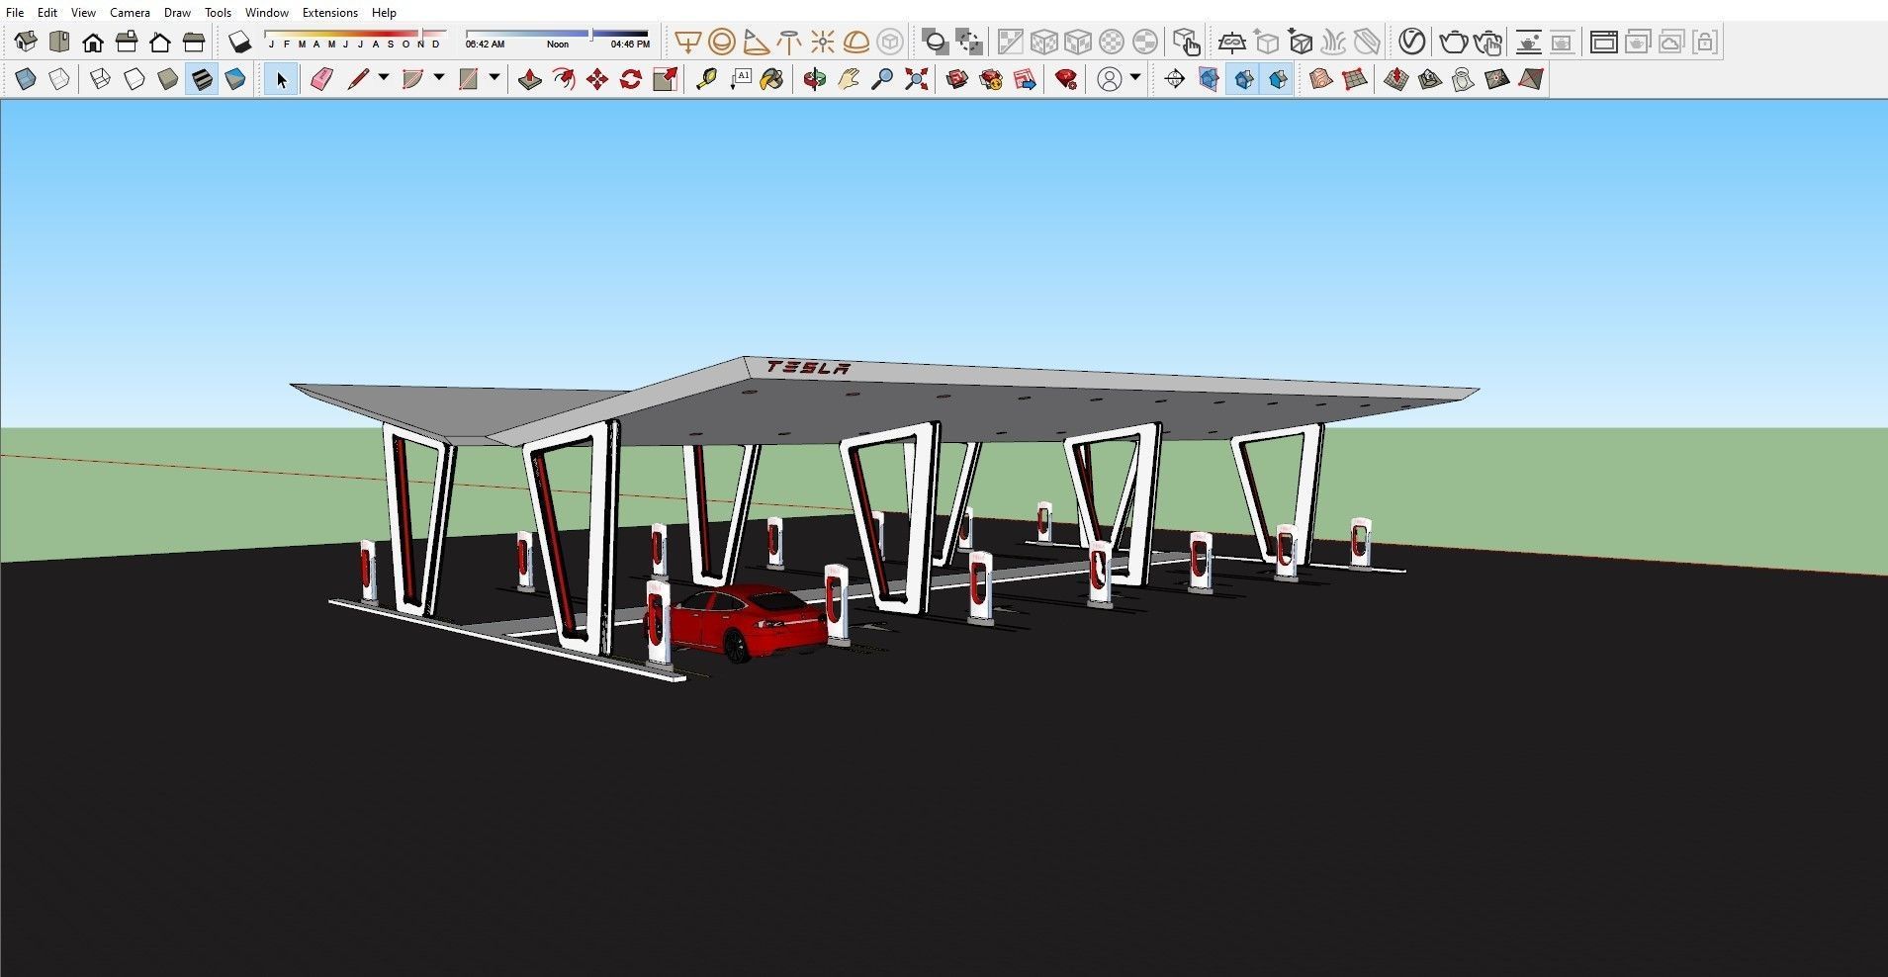Enable Shaded face style
1888x977 pixels.
coord(168,79)
